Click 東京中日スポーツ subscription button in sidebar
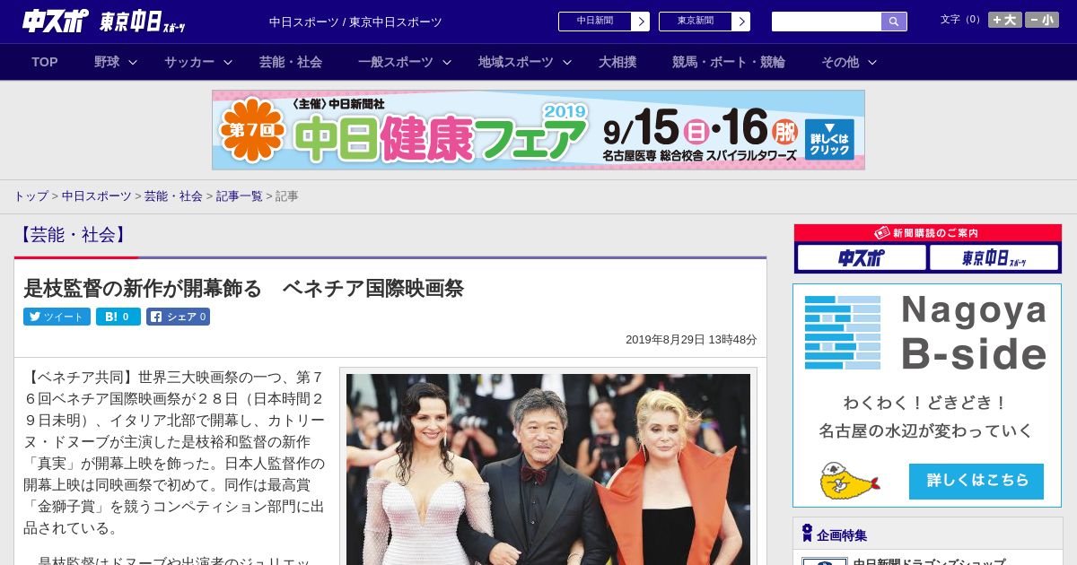 [x=994, y=258]
